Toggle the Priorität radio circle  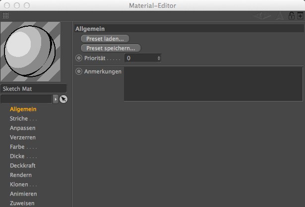coord(79,58)
